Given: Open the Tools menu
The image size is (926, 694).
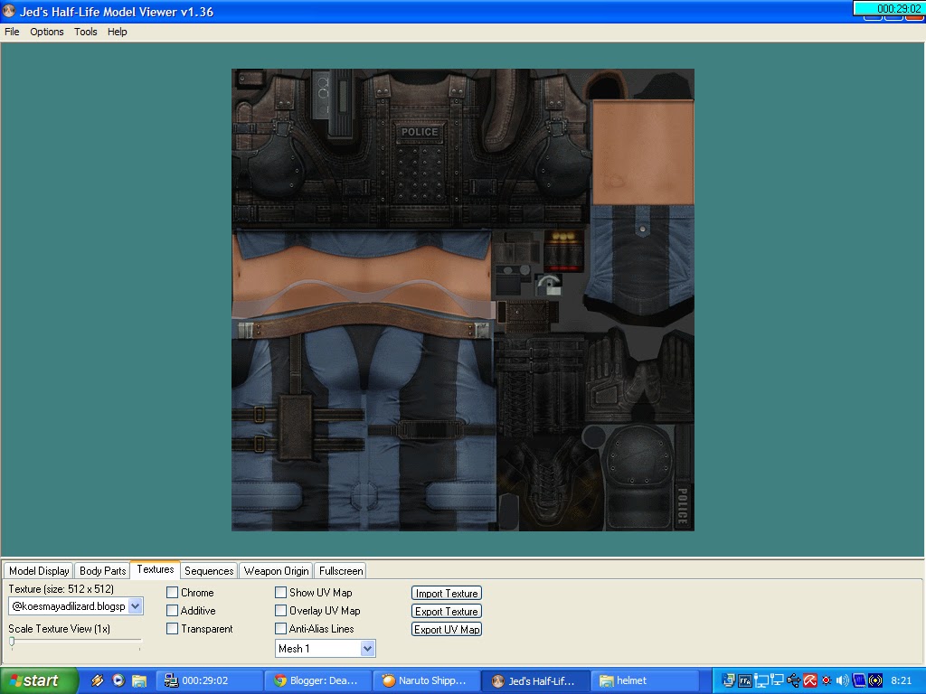Looking at the screenshot, I should click(x=86, y=32).
